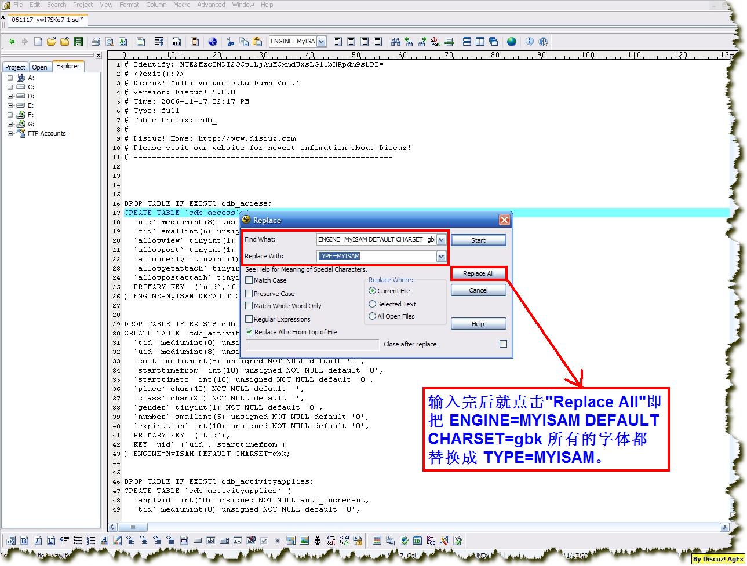Open the Replace With dropdown arrow
This screenshot has height=566, width=747.
pos(441,256)
